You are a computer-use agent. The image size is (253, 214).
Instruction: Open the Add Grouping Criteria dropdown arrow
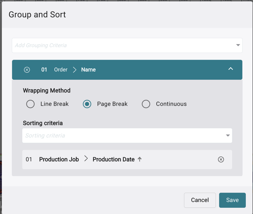coord(238,45)
